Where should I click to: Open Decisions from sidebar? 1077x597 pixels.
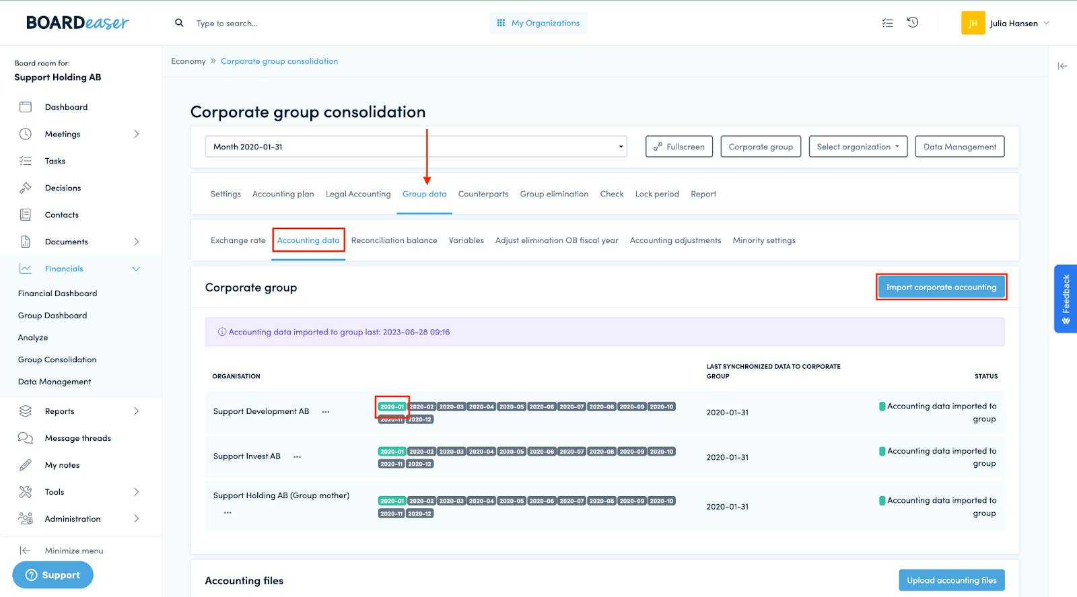[63, 188]
